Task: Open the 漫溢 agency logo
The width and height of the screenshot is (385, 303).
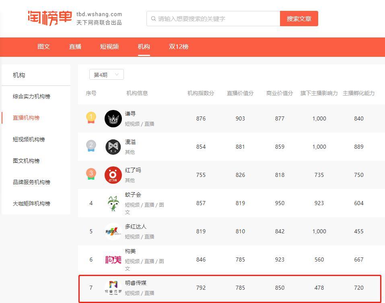Action: point(113,147)
